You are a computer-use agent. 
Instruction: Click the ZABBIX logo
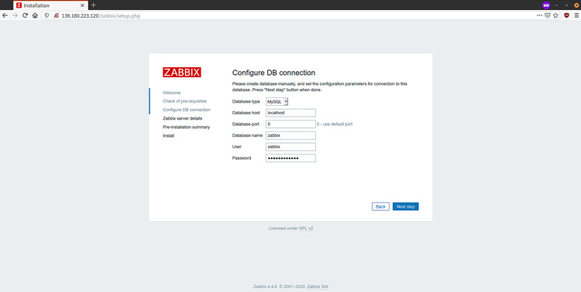tap(182, 72)
